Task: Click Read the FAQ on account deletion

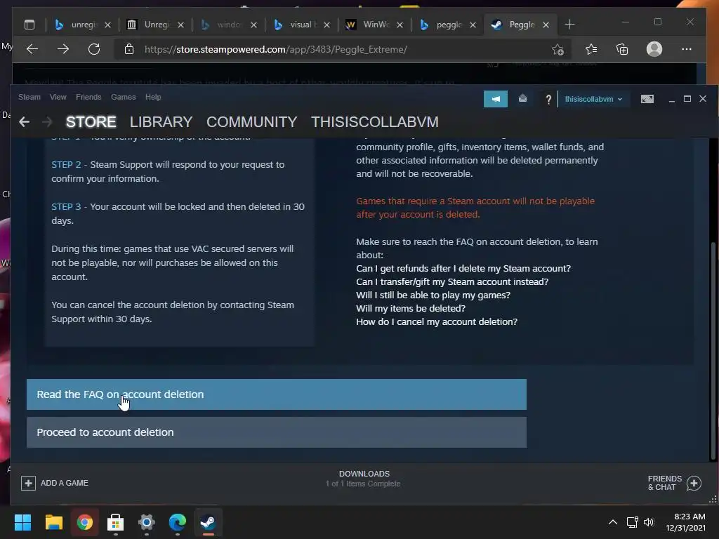Action: click(277, 394)
